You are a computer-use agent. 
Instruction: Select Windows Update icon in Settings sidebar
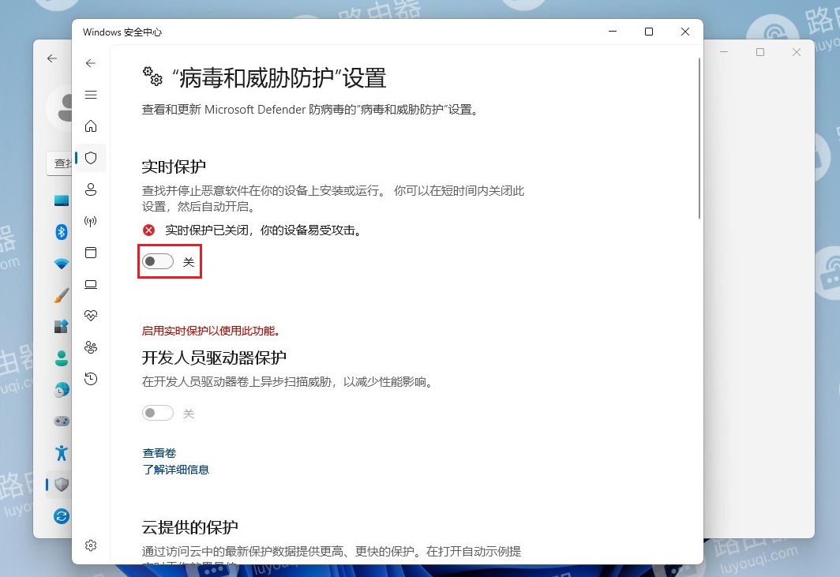tap(61, 516)
